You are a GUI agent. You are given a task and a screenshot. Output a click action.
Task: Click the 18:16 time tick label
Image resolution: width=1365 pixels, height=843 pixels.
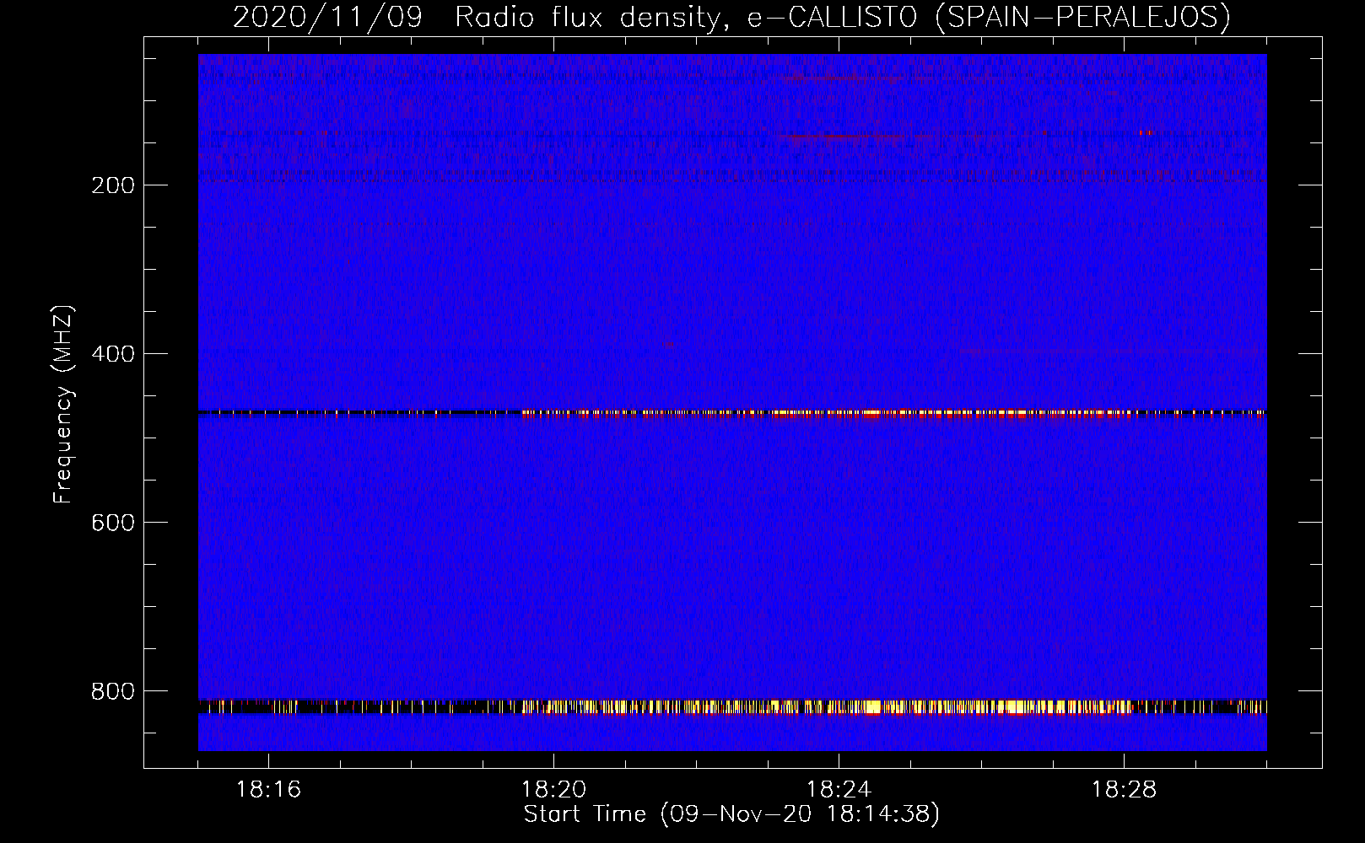coord(268,790)
